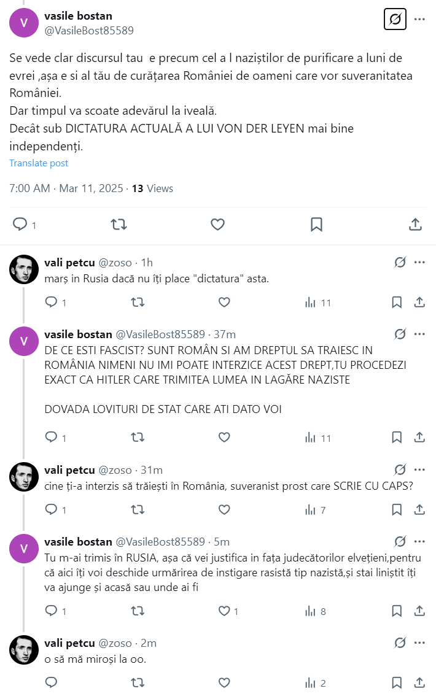Open vasile bostan's avatar at top

coord(24,23)
